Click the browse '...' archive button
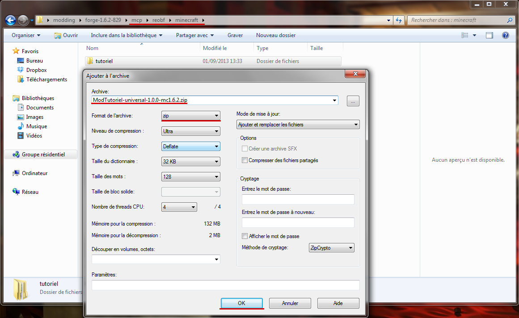The height and width of the screenshot is (318, 519). [x=353, y=101]
